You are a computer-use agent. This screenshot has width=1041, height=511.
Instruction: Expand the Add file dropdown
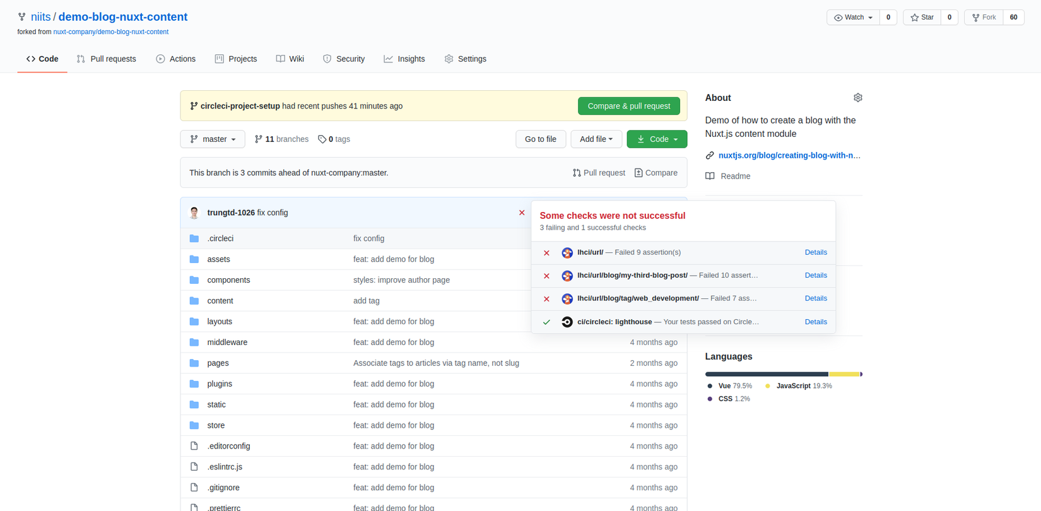click(596, 139)
